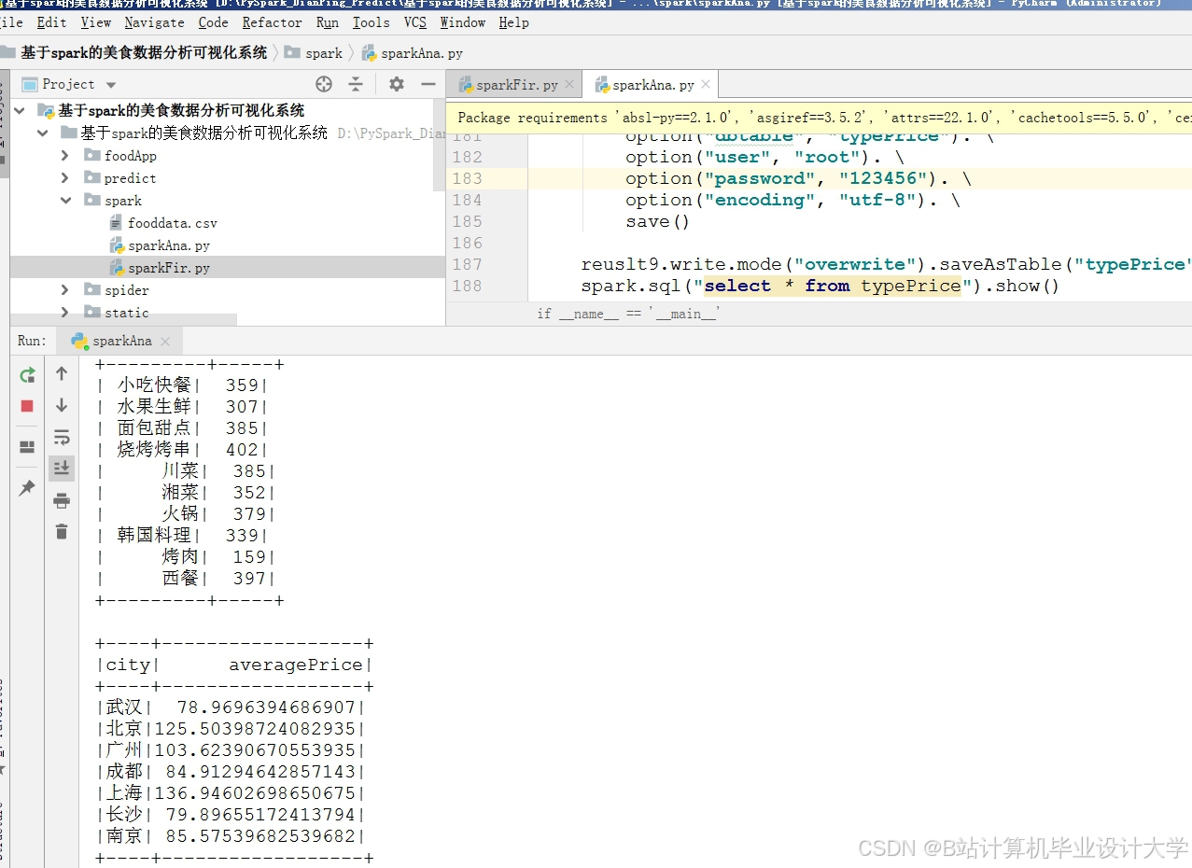Screen dimensions: 1192x868
Task: Rerun the sparkAna configuration
Action: click(x=26, y=373)
